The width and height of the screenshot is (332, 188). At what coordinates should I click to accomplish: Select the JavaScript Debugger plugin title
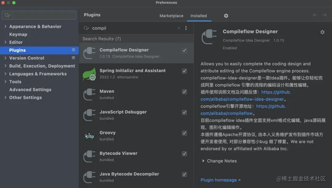coord(123,112)
